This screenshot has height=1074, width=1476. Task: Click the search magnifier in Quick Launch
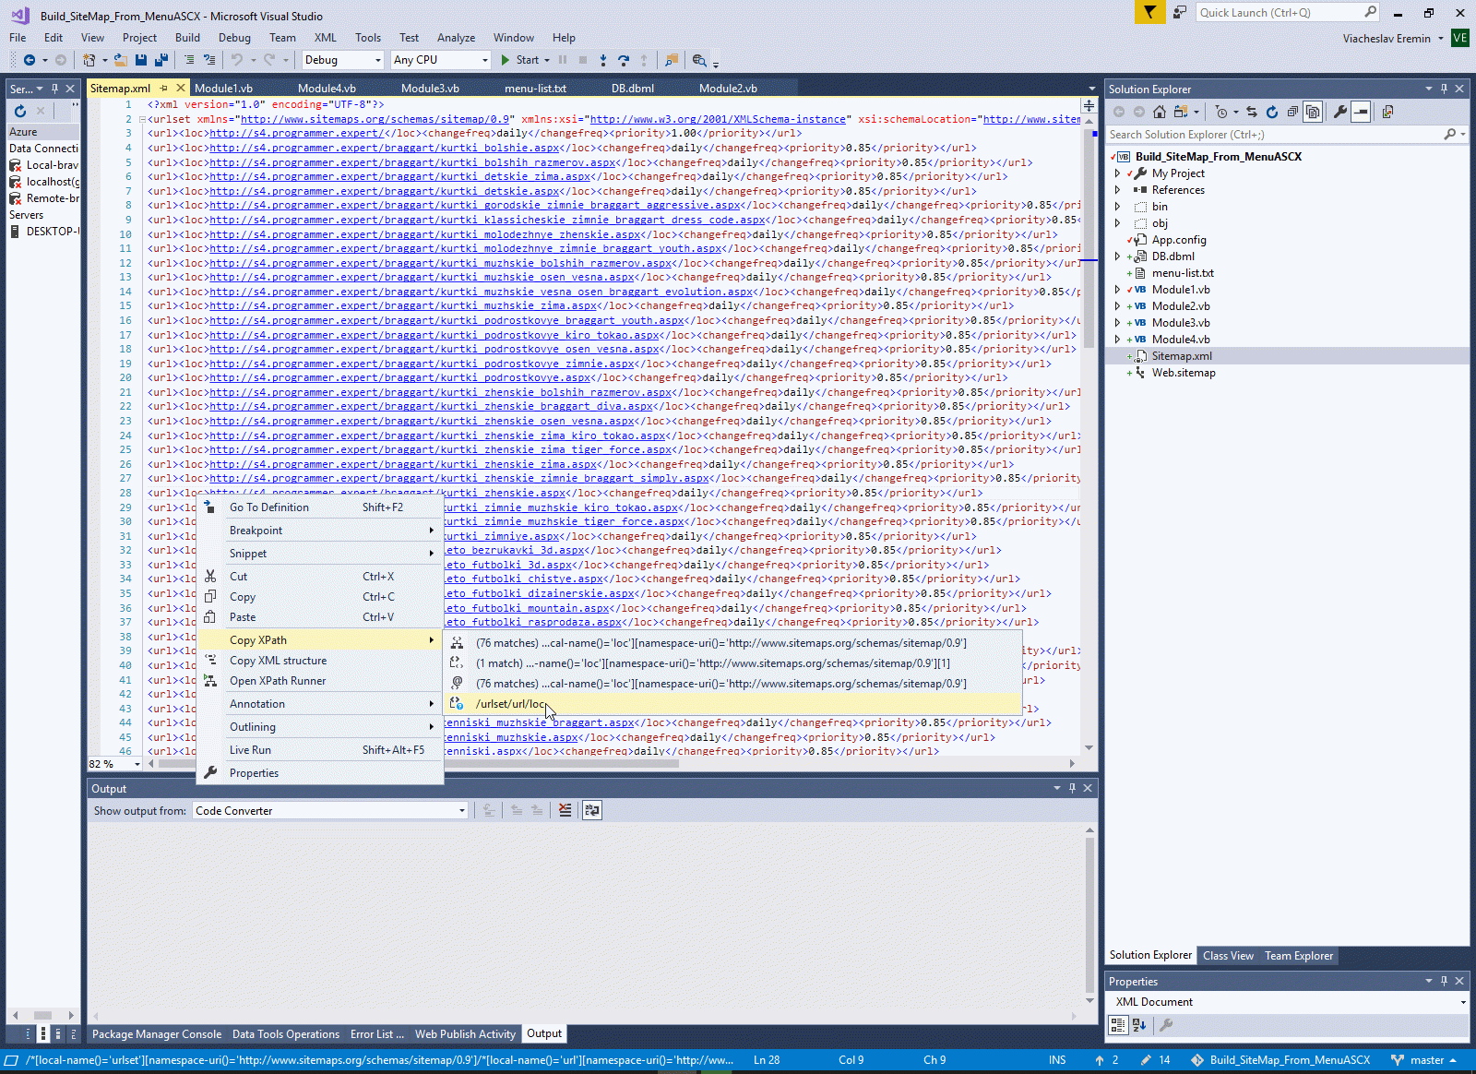point(1370,12)
